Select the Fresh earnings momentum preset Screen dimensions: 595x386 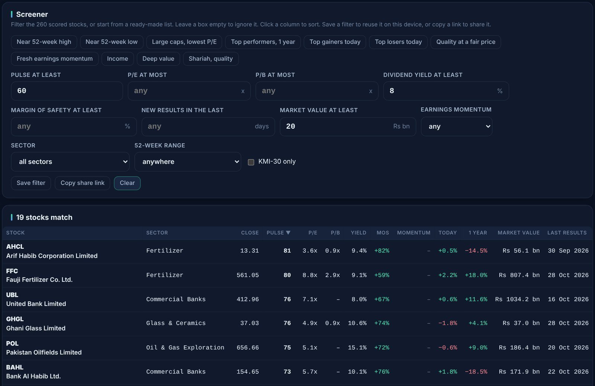[x=55, y=59]
